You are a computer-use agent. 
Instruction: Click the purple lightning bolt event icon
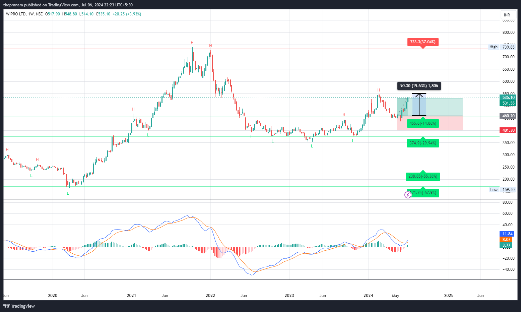click(x=408, y=195)
